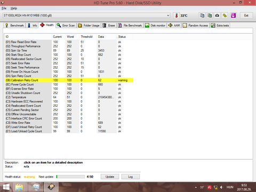Select the Spin Retry Count row
Image resolution: width=256 pixels, height=192 pixels.
click(69, 76)
